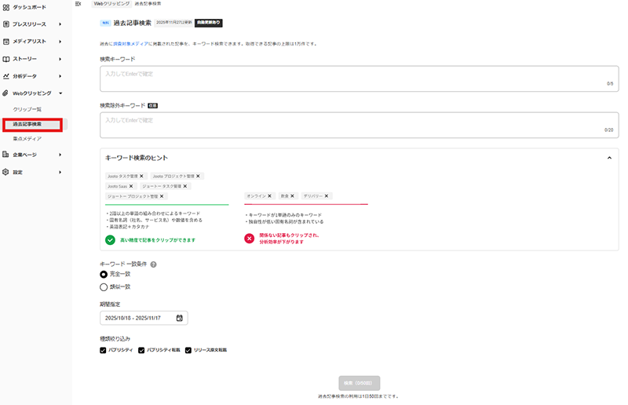628x405 pixels.
Task: Click the 自動更新あり badge
Action: [x=209, y=23]
